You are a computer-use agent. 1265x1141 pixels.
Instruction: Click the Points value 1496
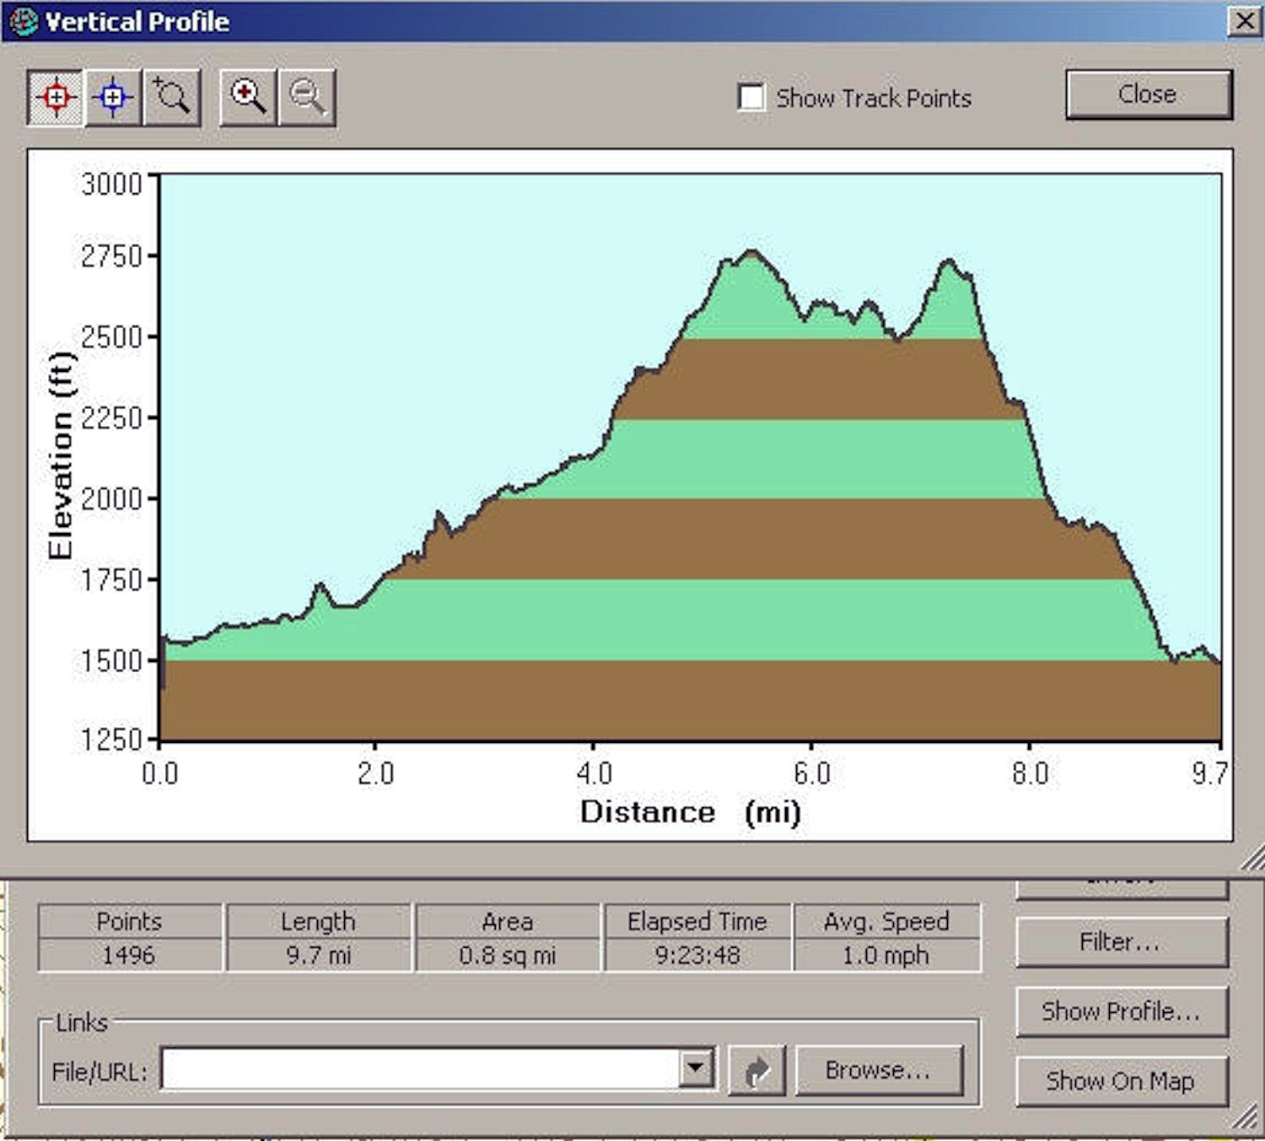(129, 955)
